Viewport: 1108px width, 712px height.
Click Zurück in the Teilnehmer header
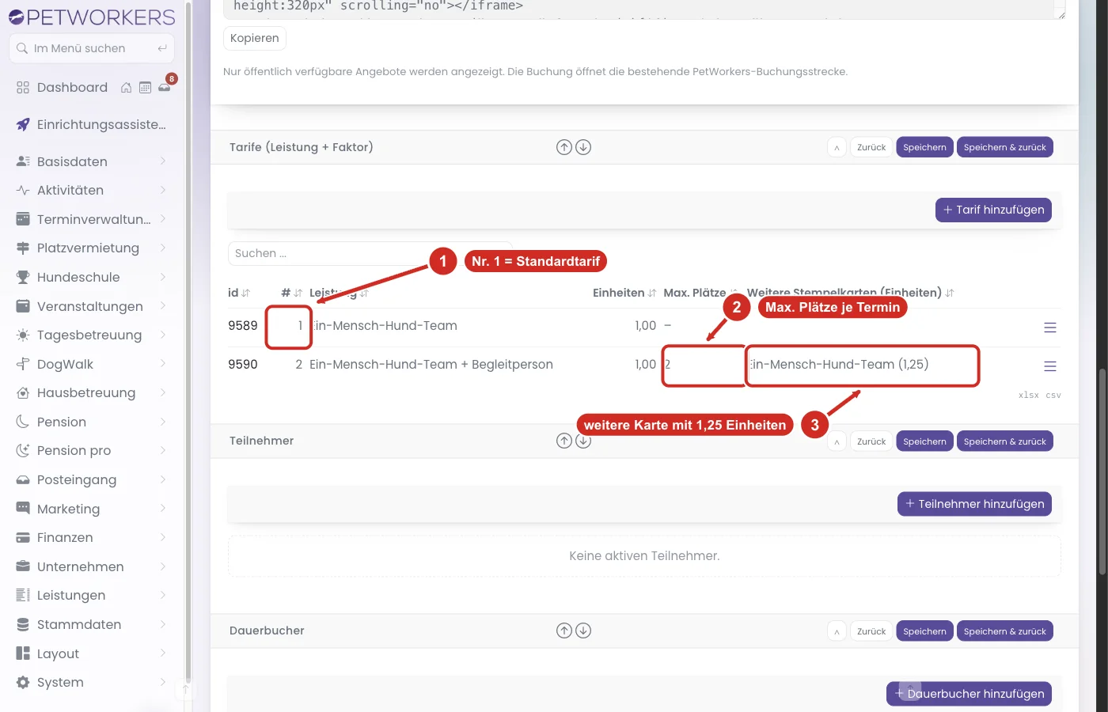tap(871, 441)
